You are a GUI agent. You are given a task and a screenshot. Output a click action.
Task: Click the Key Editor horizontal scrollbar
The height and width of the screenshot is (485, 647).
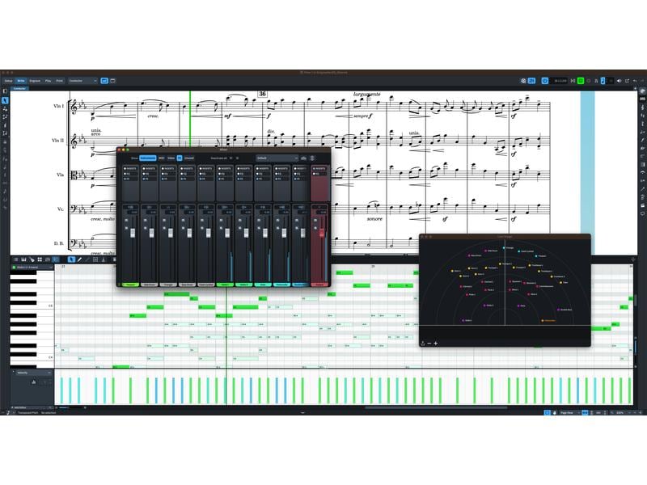tap(436, 407)
